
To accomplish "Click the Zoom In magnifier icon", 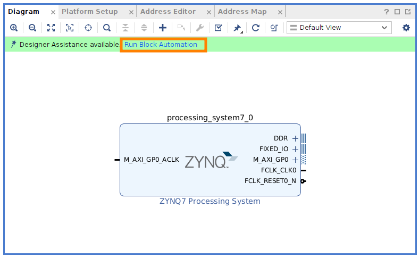I will (14, 28).
